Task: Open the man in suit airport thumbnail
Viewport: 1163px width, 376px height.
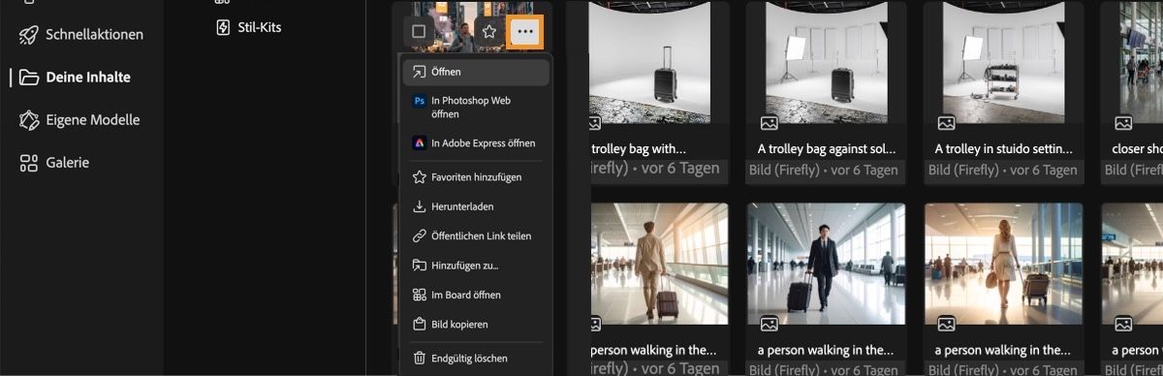Action: [826, 264]
